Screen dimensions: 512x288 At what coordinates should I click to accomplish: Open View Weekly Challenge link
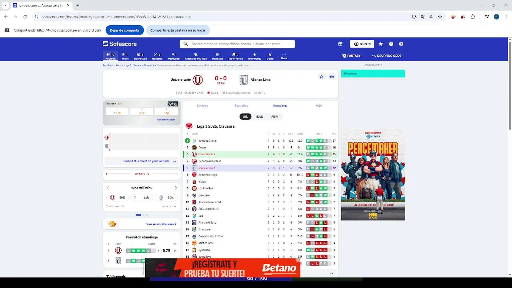pos(161,224)
